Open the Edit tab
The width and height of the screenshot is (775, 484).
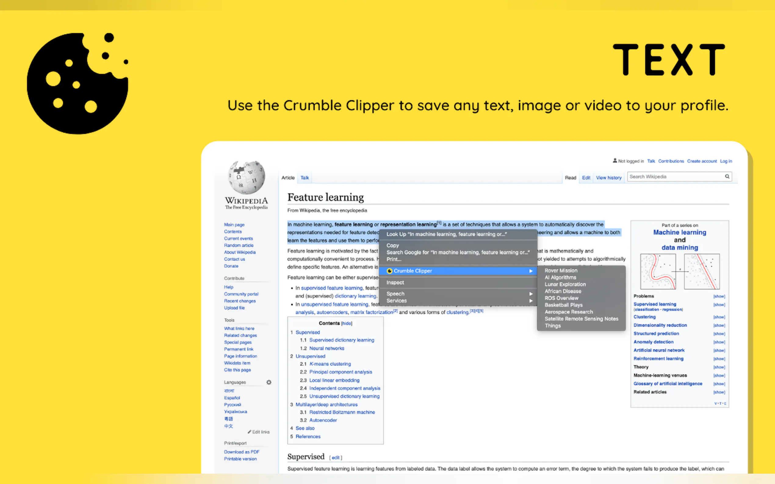point(586,178)
